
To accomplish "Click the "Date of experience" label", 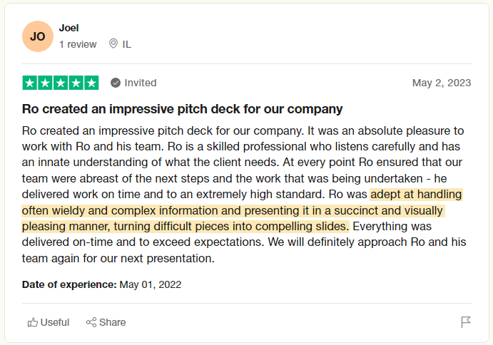I will 69,284.
